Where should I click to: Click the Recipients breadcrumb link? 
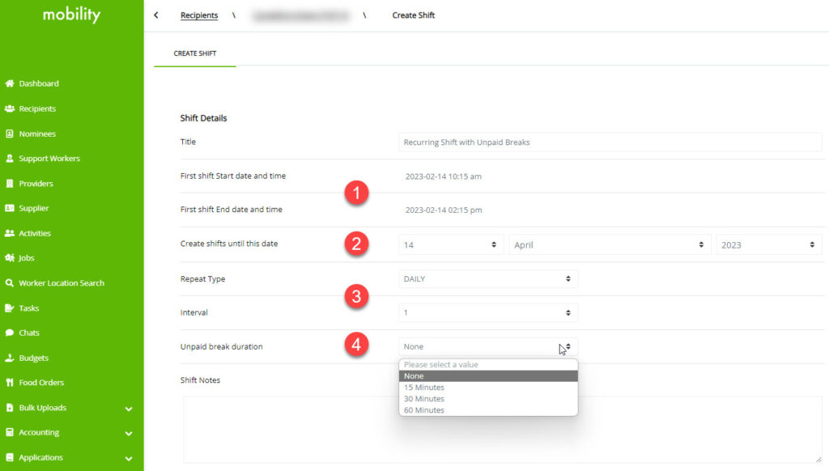point(199,15)
